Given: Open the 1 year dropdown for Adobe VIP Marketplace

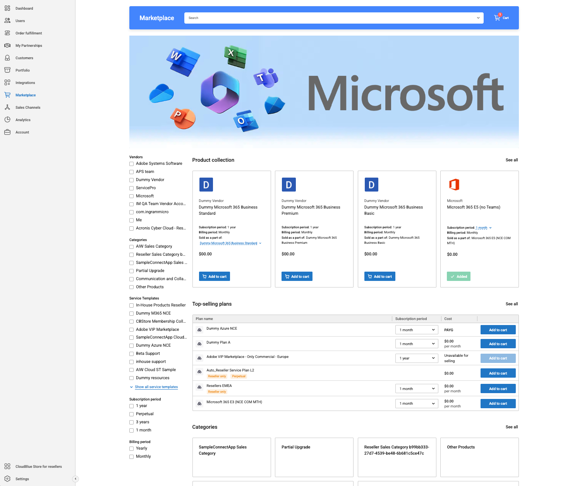Looking at the screenshot, I should click(x=417, y=358).
